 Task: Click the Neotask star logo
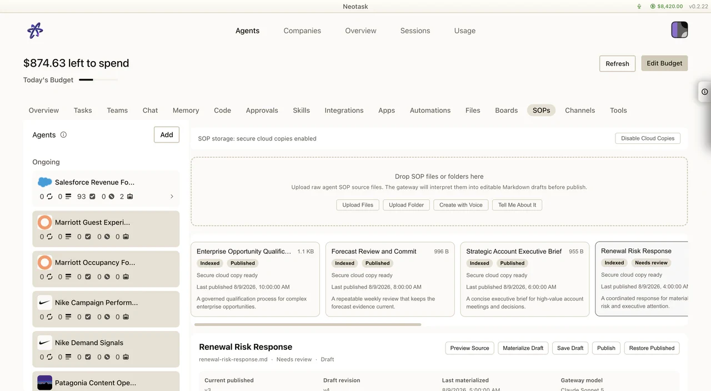35,31
